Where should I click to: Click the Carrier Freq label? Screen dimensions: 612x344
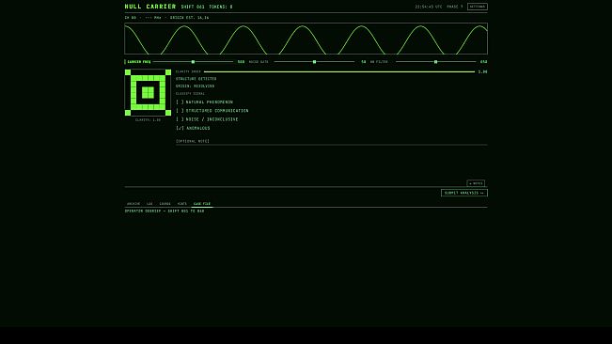[x=139, y=62]
